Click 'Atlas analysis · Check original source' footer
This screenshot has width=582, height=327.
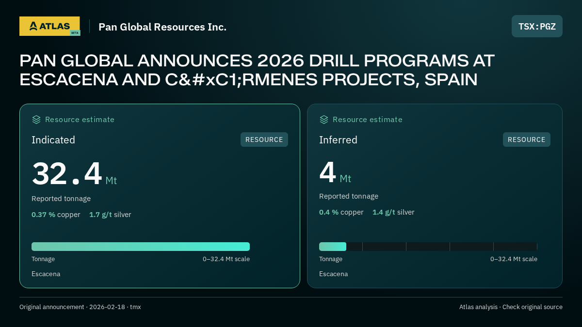tap(511, 307)
